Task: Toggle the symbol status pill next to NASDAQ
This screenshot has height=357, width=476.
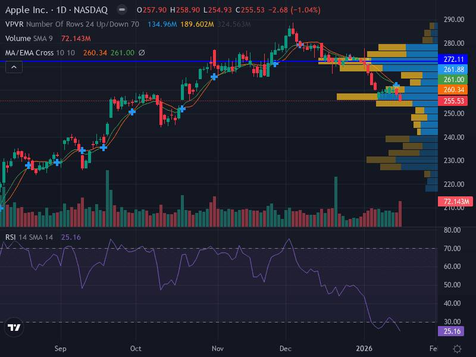Action: coord(122,10)
